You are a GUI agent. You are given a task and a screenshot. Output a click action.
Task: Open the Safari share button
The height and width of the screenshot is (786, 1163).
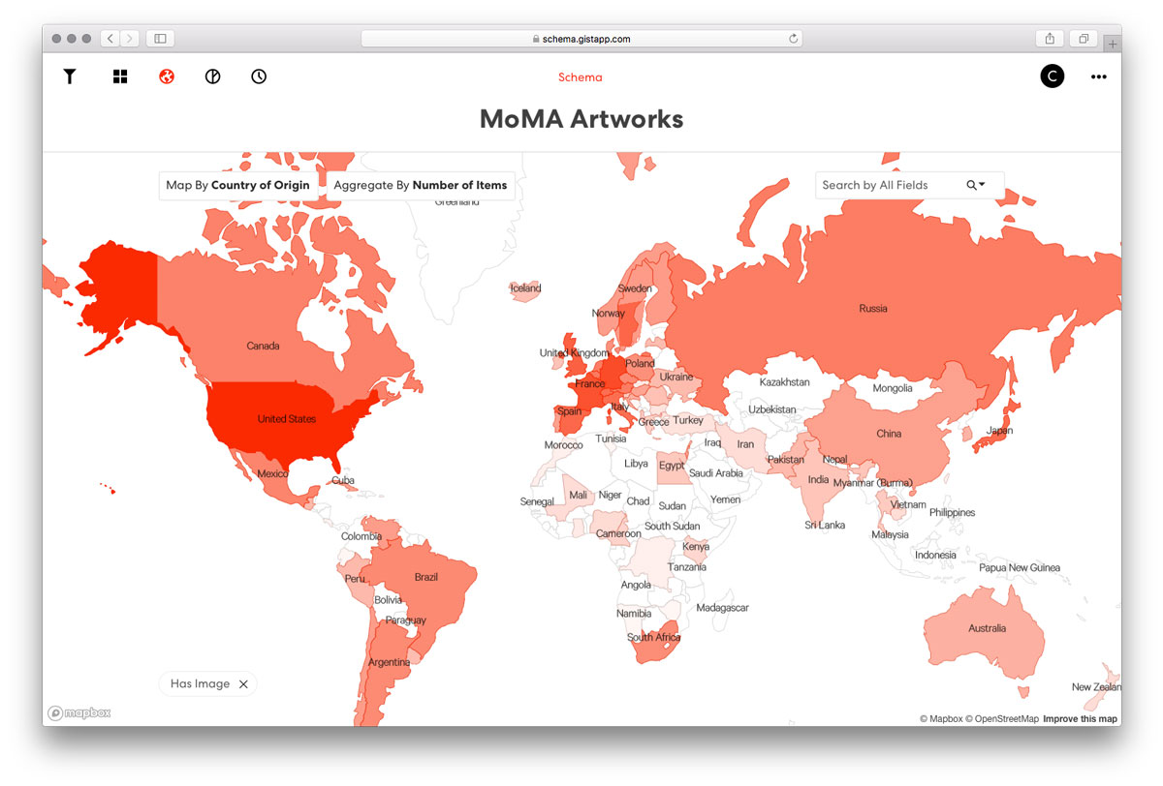pyautogui.click(x=1050, y=39)
